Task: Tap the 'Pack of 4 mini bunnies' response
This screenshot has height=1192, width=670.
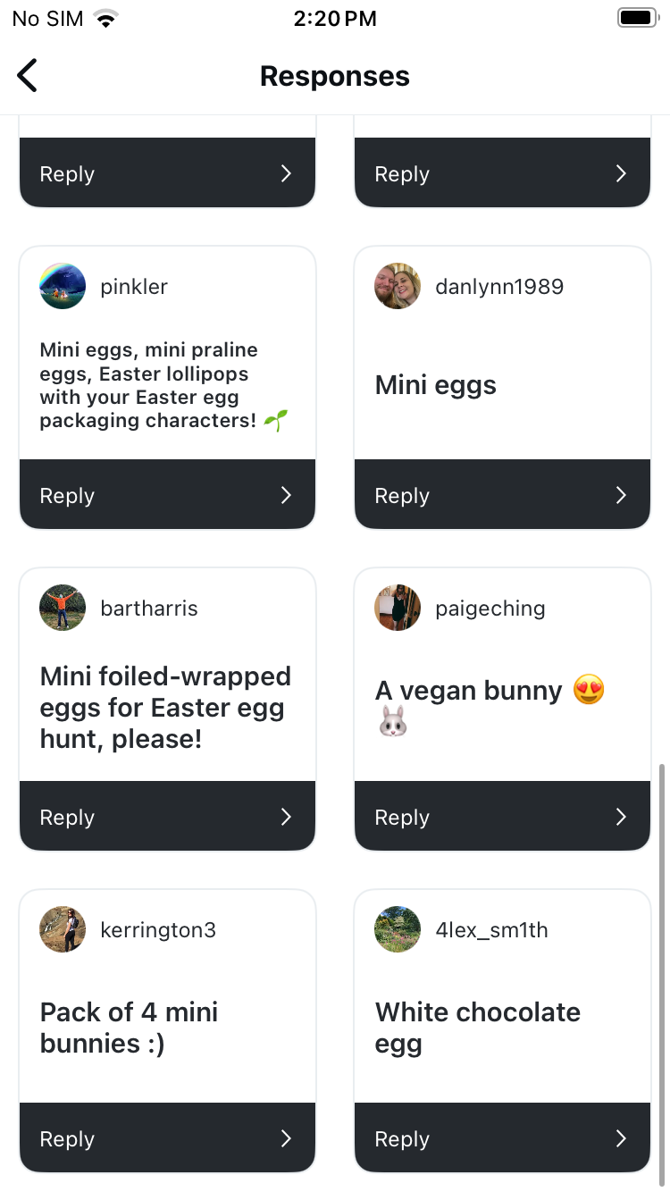Action: (x=130, y=1028)
